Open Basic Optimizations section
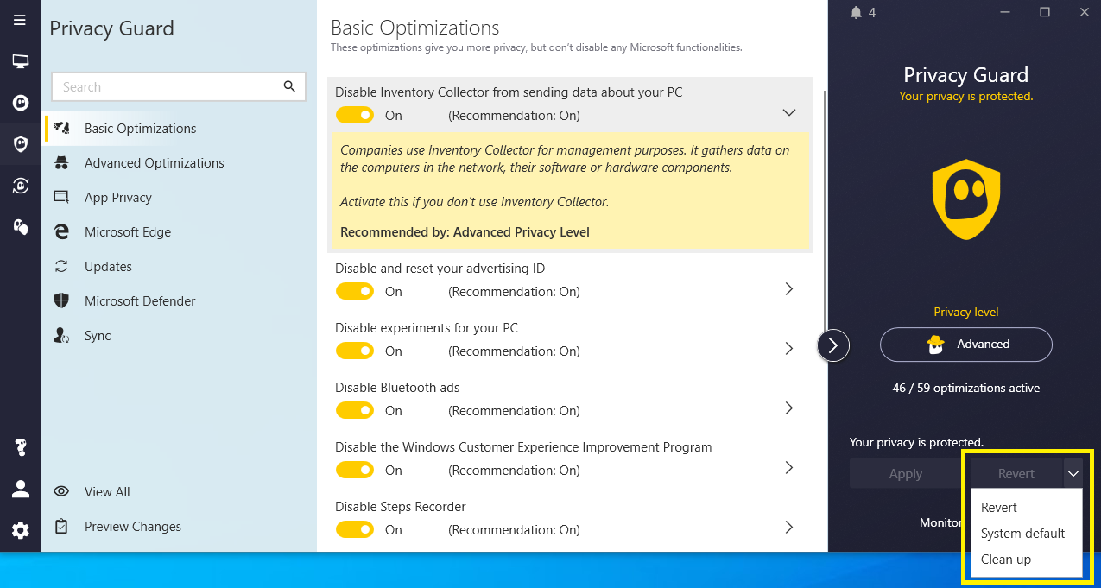 (179, 128)
